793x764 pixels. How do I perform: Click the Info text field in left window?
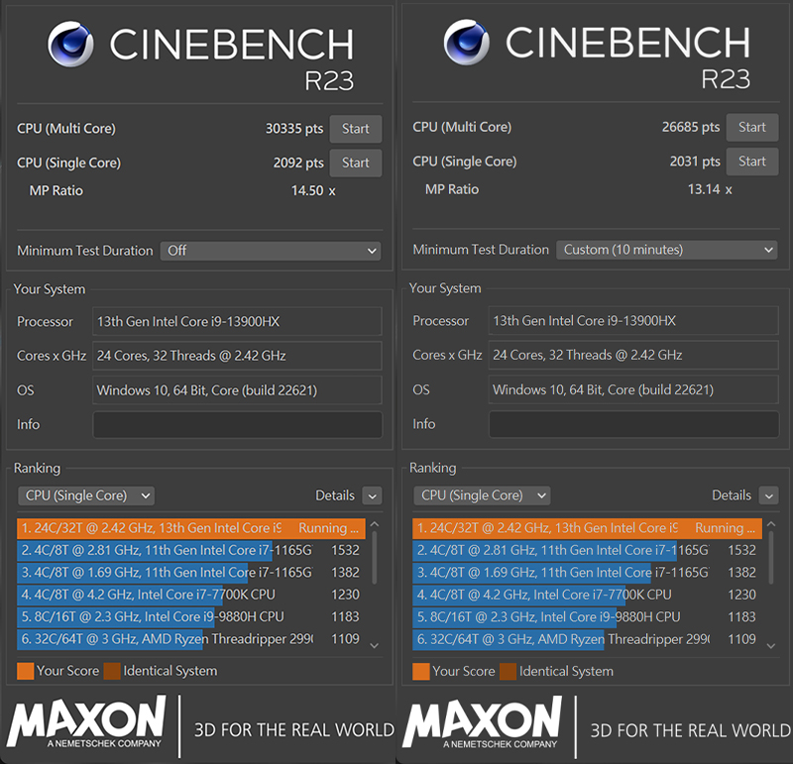[238, 425]
